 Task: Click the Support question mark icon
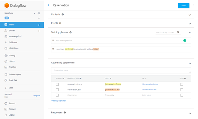[6, 103]
